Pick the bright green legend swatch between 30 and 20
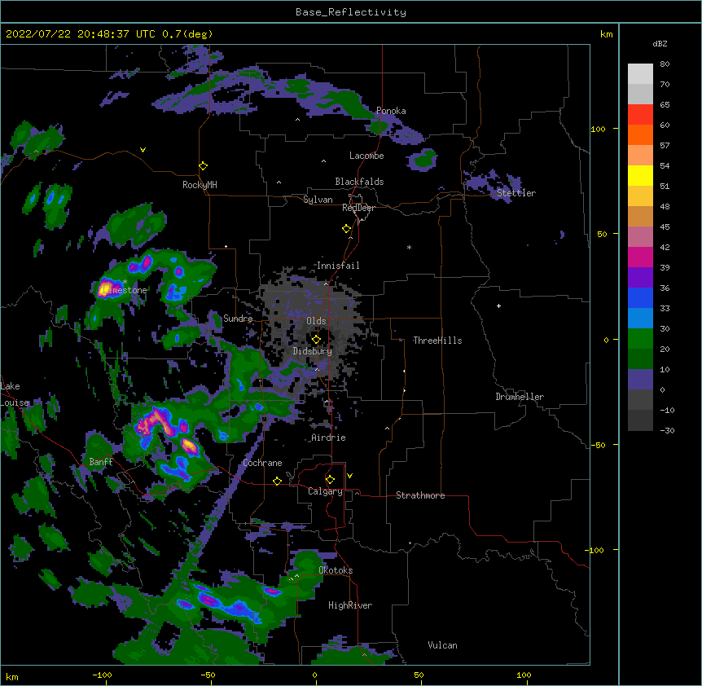The image size is (702, 686). [x=640, y=339]
